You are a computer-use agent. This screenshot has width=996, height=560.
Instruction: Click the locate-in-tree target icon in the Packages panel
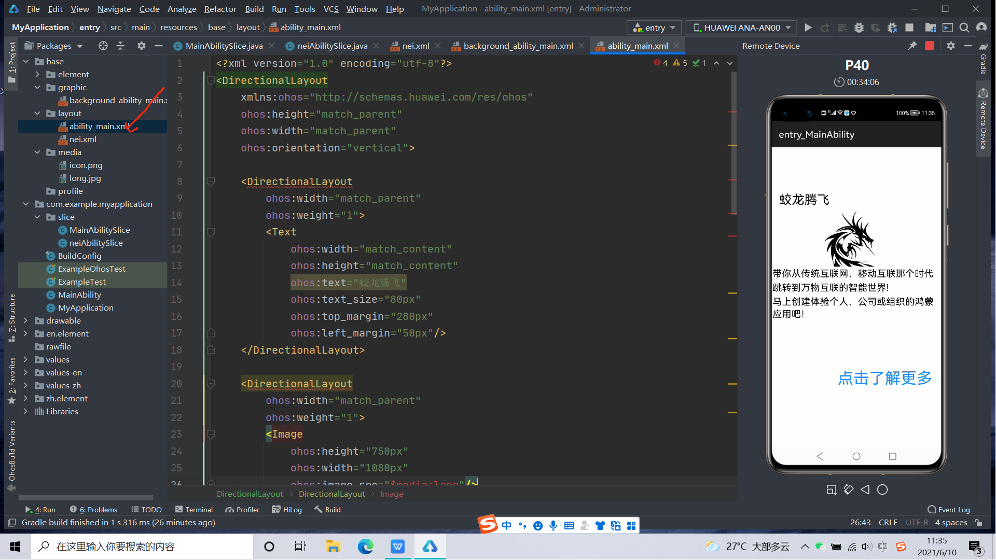103,46
